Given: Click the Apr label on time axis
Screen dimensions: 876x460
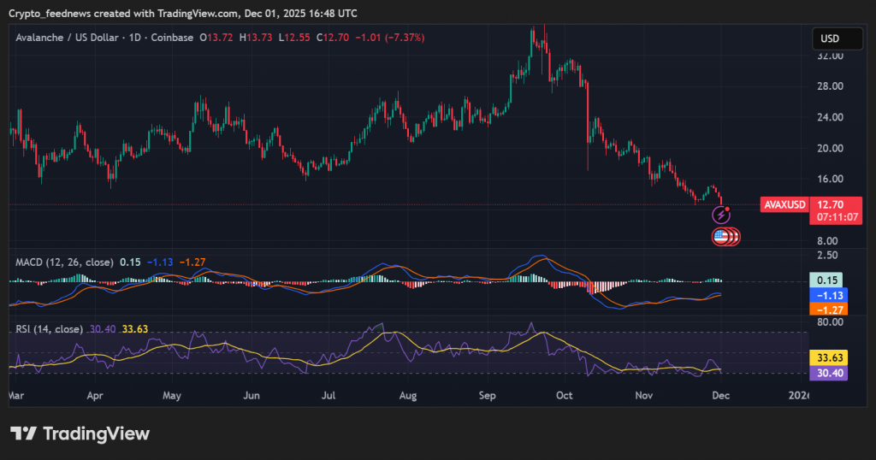Looking at the screenshot, I should click(95, 396).
